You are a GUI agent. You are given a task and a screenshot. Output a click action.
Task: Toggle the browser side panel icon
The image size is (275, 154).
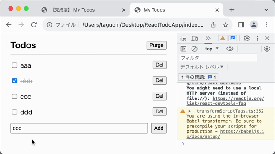[x=241, y=25]
